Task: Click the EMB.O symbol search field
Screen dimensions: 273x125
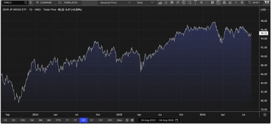Action: click(x=13, y=3)
